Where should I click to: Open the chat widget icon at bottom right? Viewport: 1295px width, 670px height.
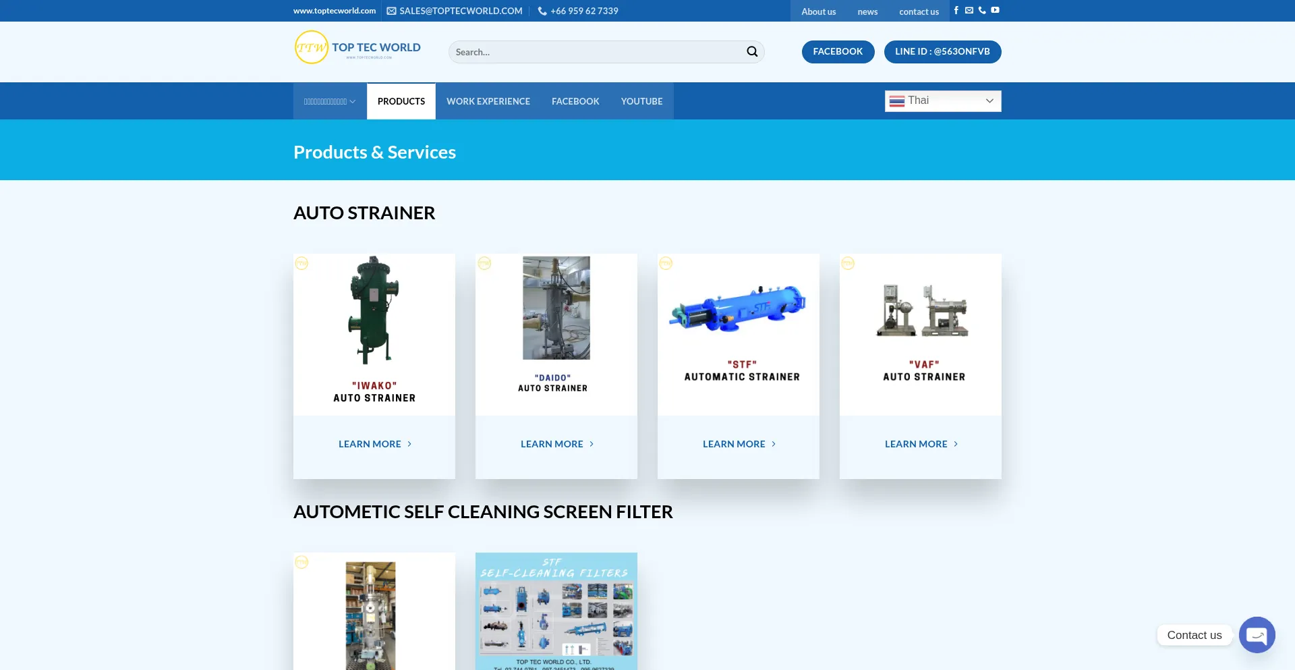tap(1257, 634)
